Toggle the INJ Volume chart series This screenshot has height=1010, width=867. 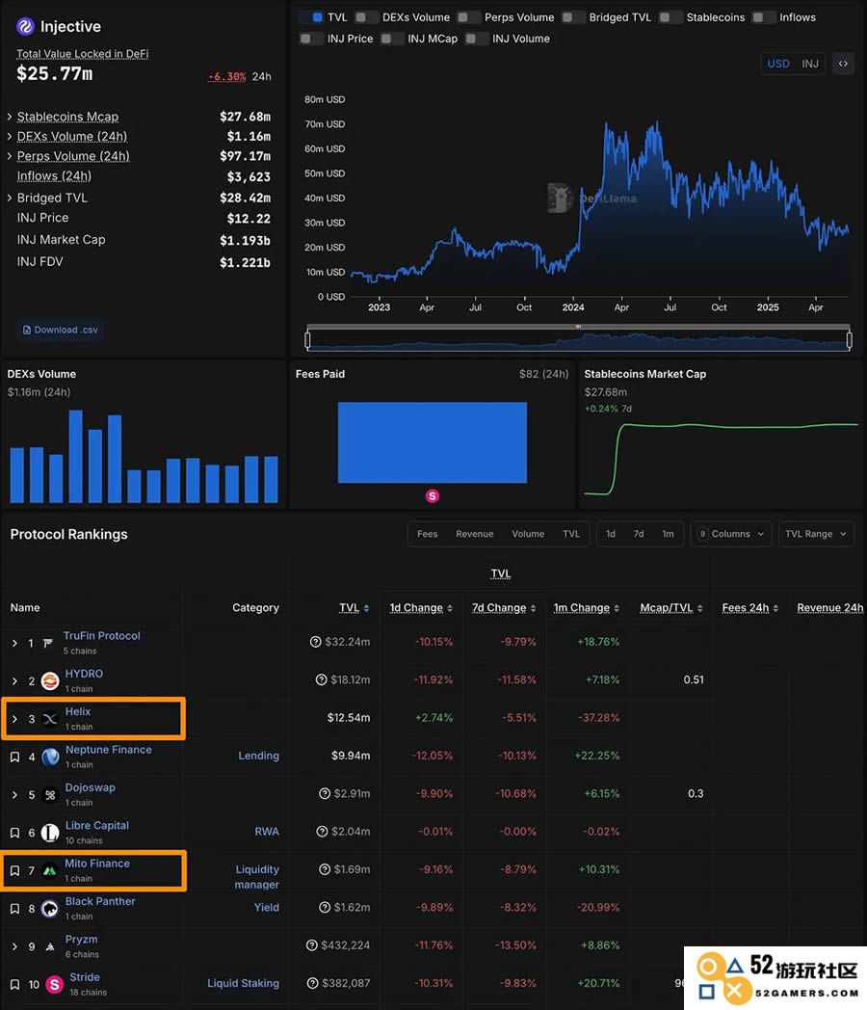pyautogui.click(x=476, y=39)
